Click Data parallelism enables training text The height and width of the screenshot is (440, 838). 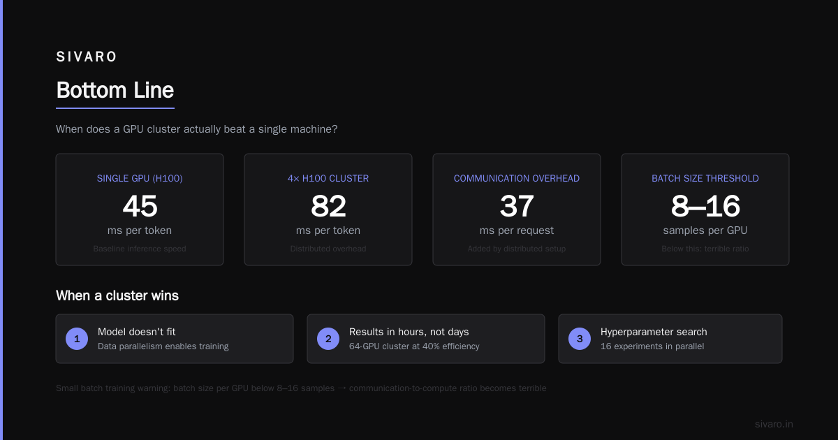(x=163, y=346)
